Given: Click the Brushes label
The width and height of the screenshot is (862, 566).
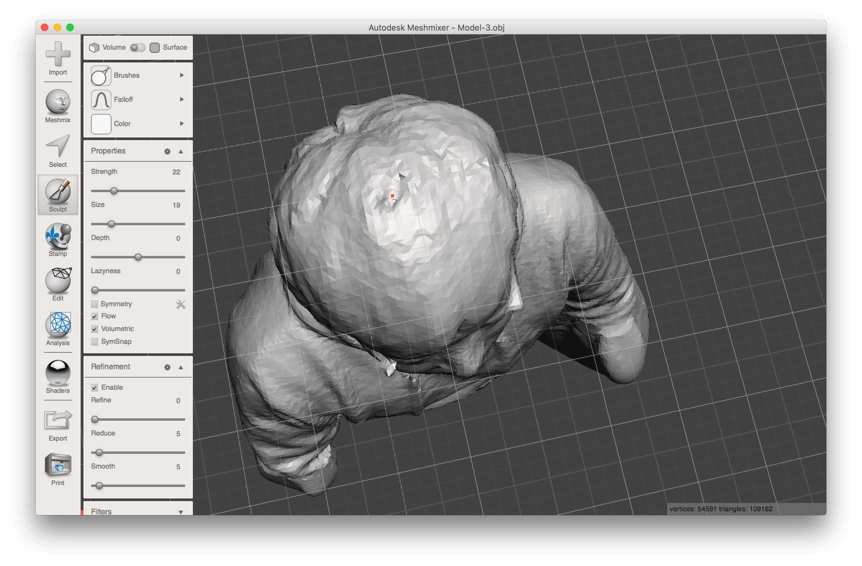Looking at the screenshot, I should point(126,75).
